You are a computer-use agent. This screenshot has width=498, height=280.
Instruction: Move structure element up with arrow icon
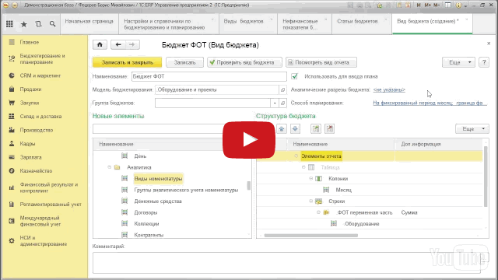click(x=282, y=128)
